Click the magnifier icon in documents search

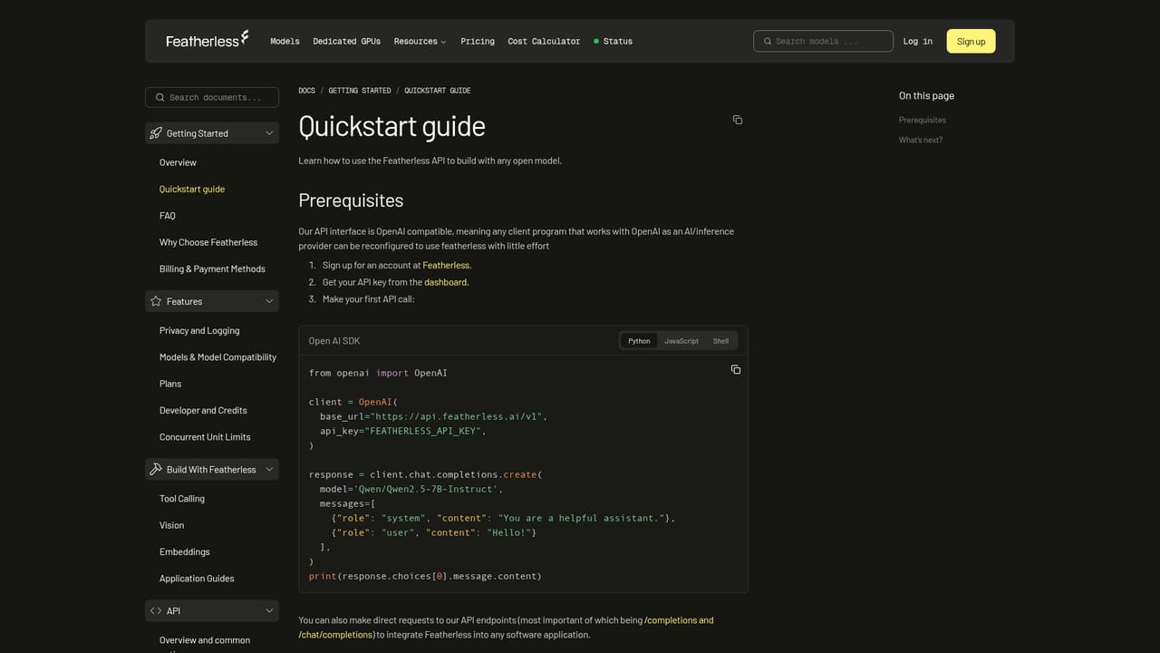click(x=160, y=97)
